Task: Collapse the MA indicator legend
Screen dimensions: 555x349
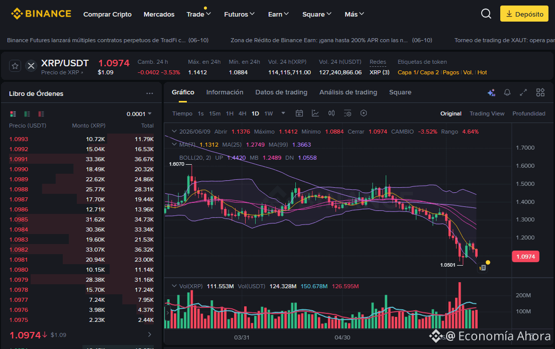Action: (174, 145)
